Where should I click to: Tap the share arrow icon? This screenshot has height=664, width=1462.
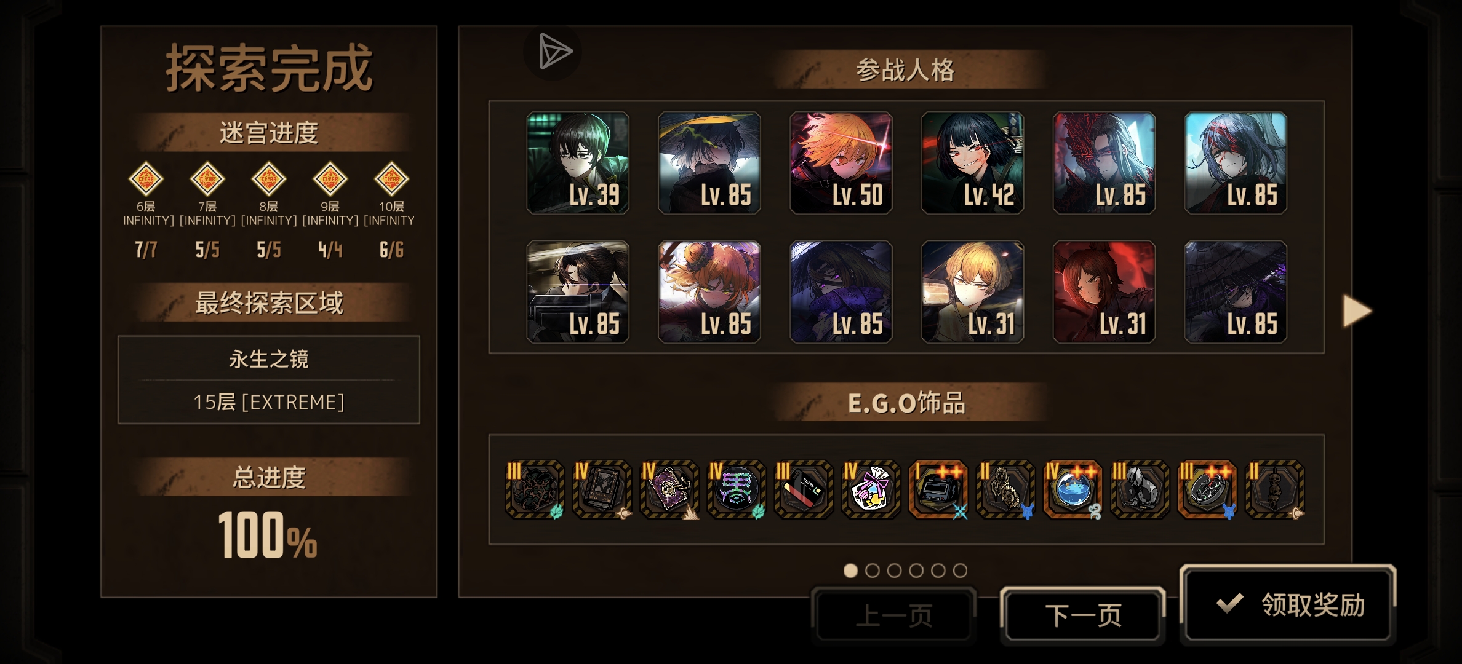point(553,52)
